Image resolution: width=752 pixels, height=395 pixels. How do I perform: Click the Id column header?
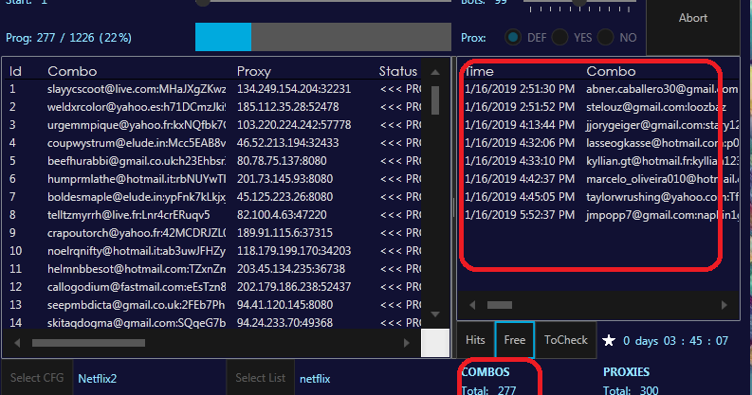click(x=15, y=71)
